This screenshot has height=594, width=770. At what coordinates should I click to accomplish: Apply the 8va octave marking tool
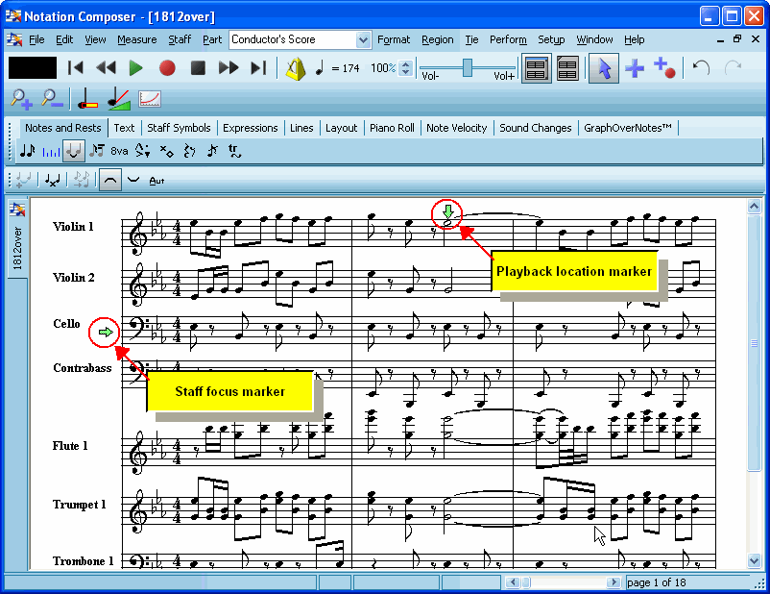pyautogui.click(x=118, y=151)
